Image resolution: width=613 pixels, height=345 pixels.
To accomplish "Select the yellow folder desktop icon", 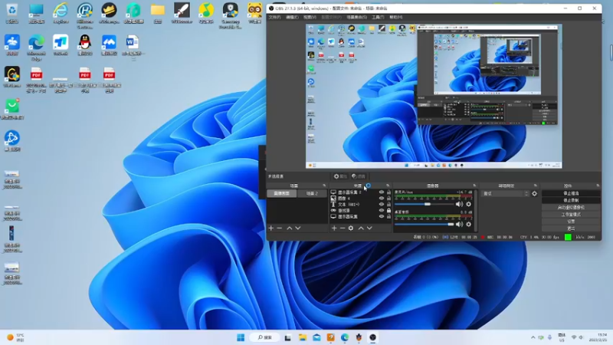I will point(158,13).
